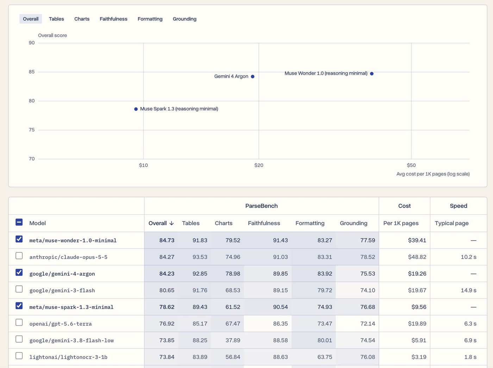Screen dimensions: 493x368
Task: Click the Overall sort descending arrow icon
Action: (x=171, y=223)
